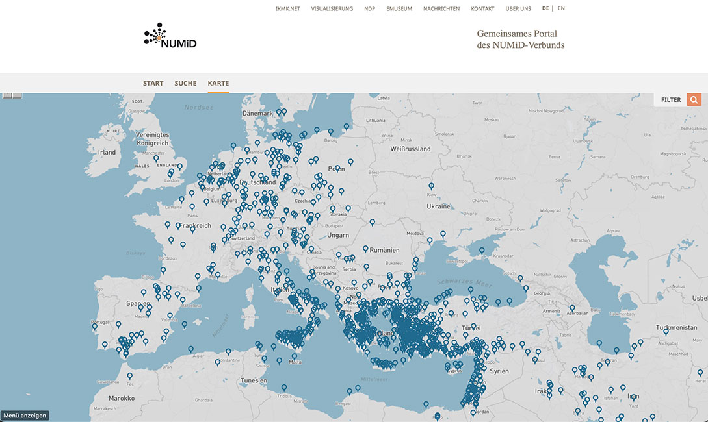708x422 pixels.
Task: Open the FILTER panel
Action: point(670,99)
